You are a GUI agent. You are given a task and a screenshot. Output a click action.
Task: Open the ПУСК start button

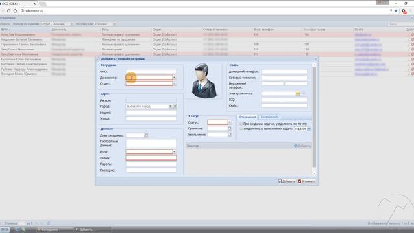click(x=5, y=230)
